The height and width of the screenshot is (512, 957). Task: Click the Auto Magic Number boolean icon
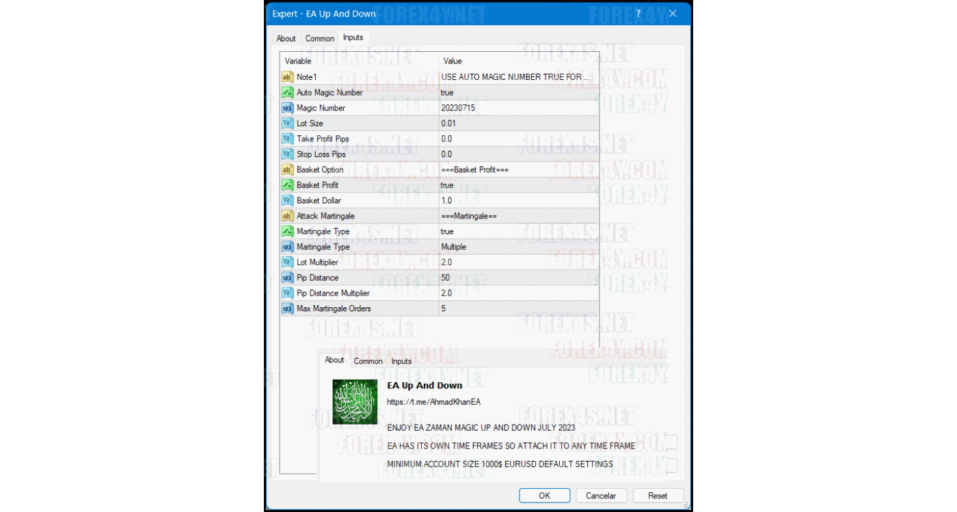tap(287, 93)
